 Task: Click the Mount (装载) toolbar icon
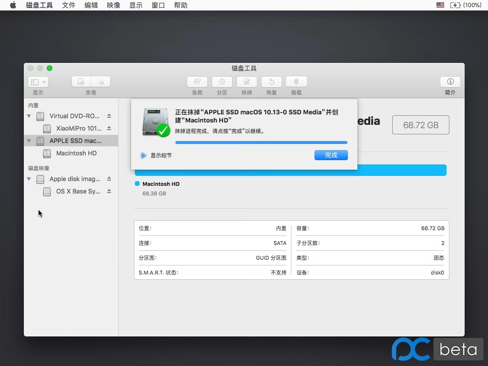pyautogui.click(x=296, y=81)
